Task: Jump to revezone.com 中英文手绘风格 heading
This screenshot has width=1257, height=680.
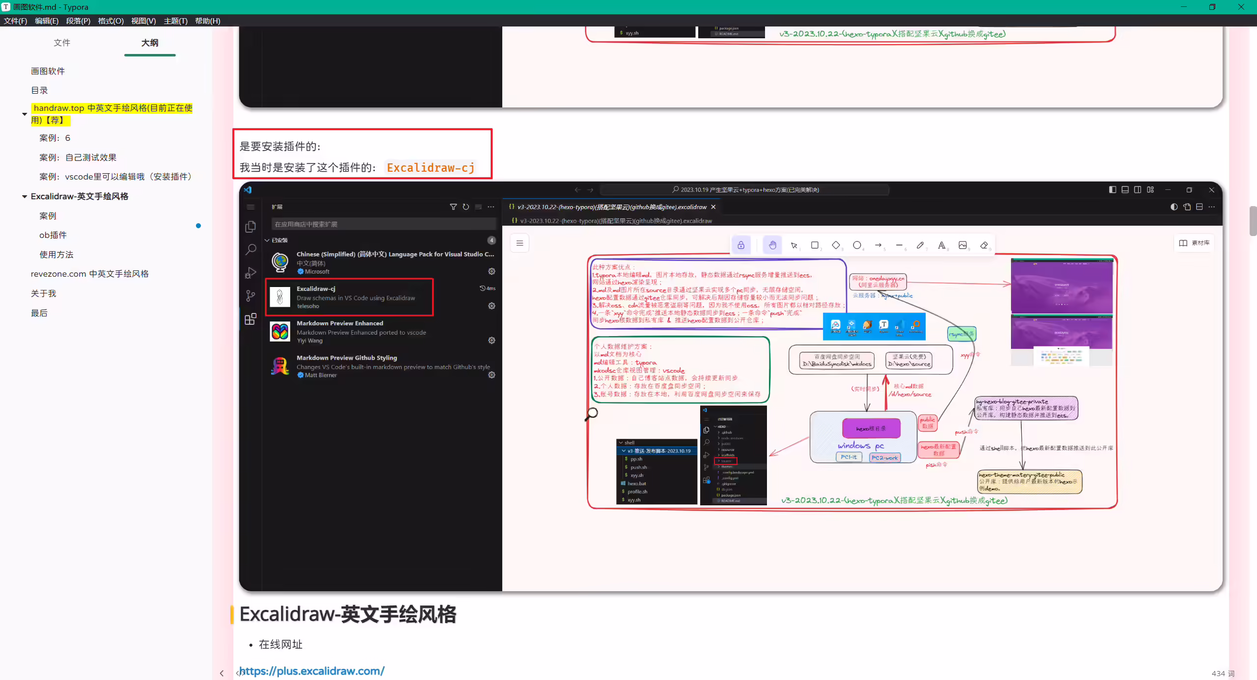Action: (90, 274)
